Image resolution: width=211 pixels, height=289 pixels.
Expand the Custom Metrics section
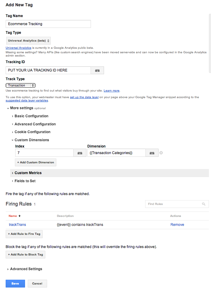[x=109, y=173]
